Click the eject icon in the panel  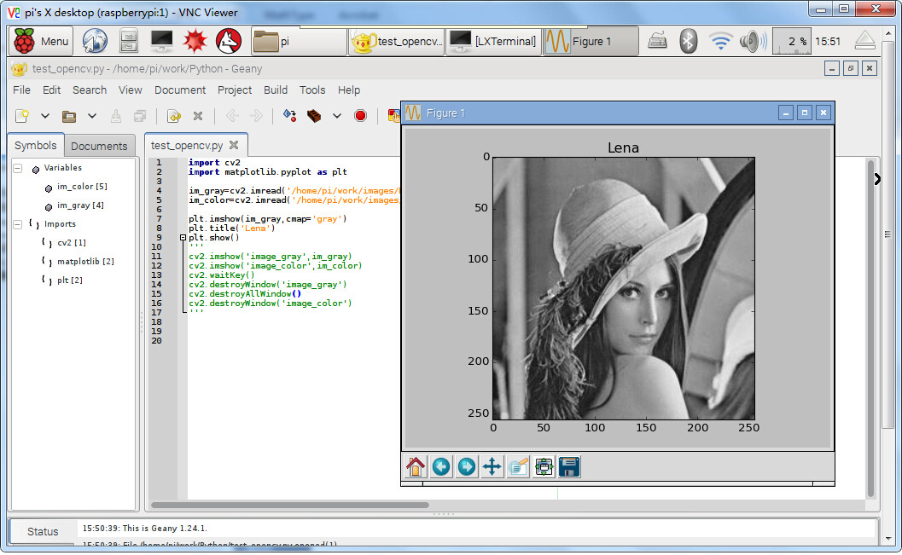(x=864, y=41)
